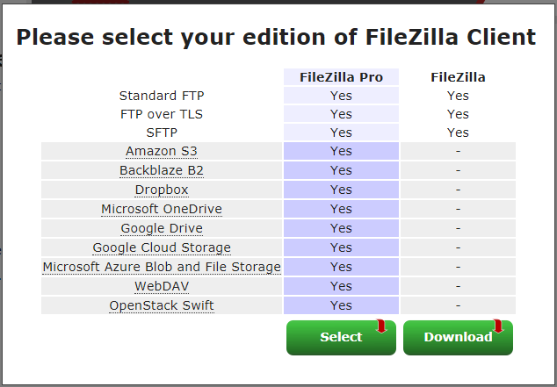The image size is (557, 387).
Task: Open Microsoft Azure Blob and File Storage link
Action: (162, 267)
